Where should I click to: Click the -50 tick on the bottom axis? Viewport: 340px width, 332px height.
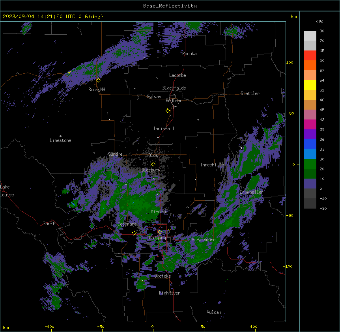101,326
